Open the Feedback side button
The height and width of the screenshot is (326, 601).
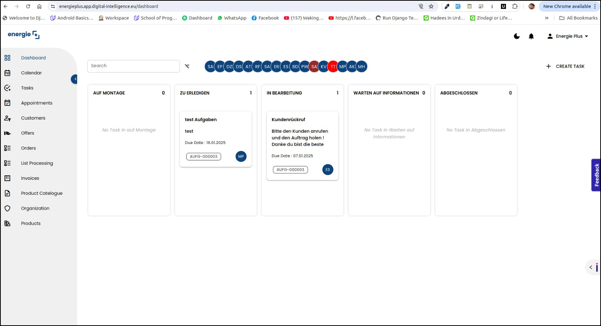596,175
